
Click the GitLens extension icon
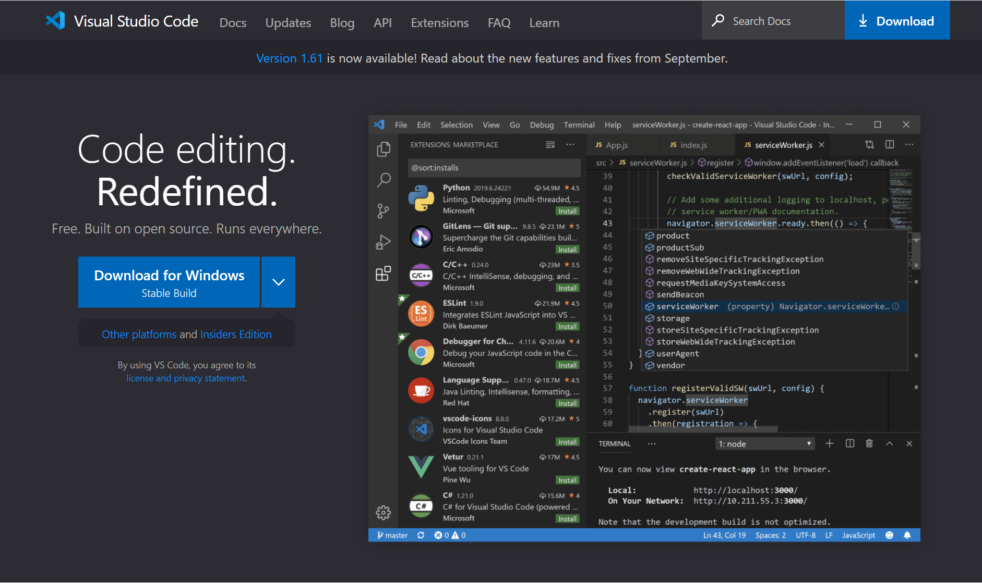click(421, 237)
